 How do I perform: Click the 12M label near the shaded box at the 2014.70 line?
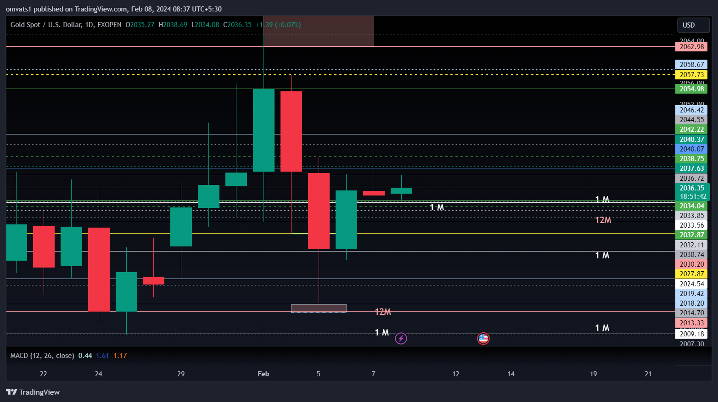pyautogui.click(x=383, y=312)
